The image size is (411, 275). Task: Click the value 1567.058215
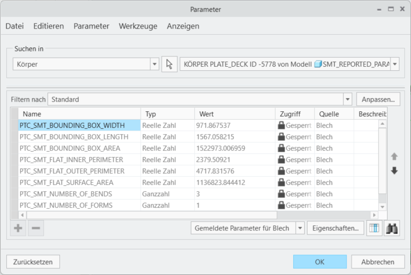(x=215, y=137)
